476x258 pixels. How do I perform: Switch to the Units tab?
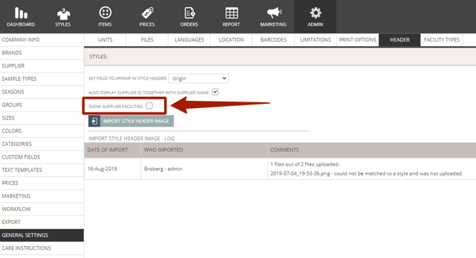[105, 40]
